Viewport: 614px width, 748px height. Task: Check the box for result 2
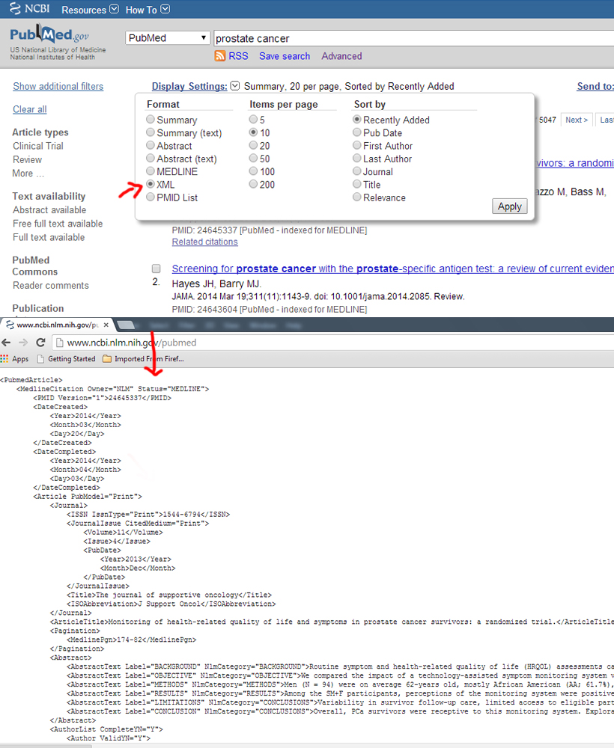click(156, 269)
